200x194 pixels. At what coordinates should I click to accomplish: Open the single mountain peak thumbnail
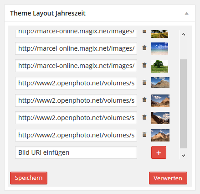(x=160, y=82)
